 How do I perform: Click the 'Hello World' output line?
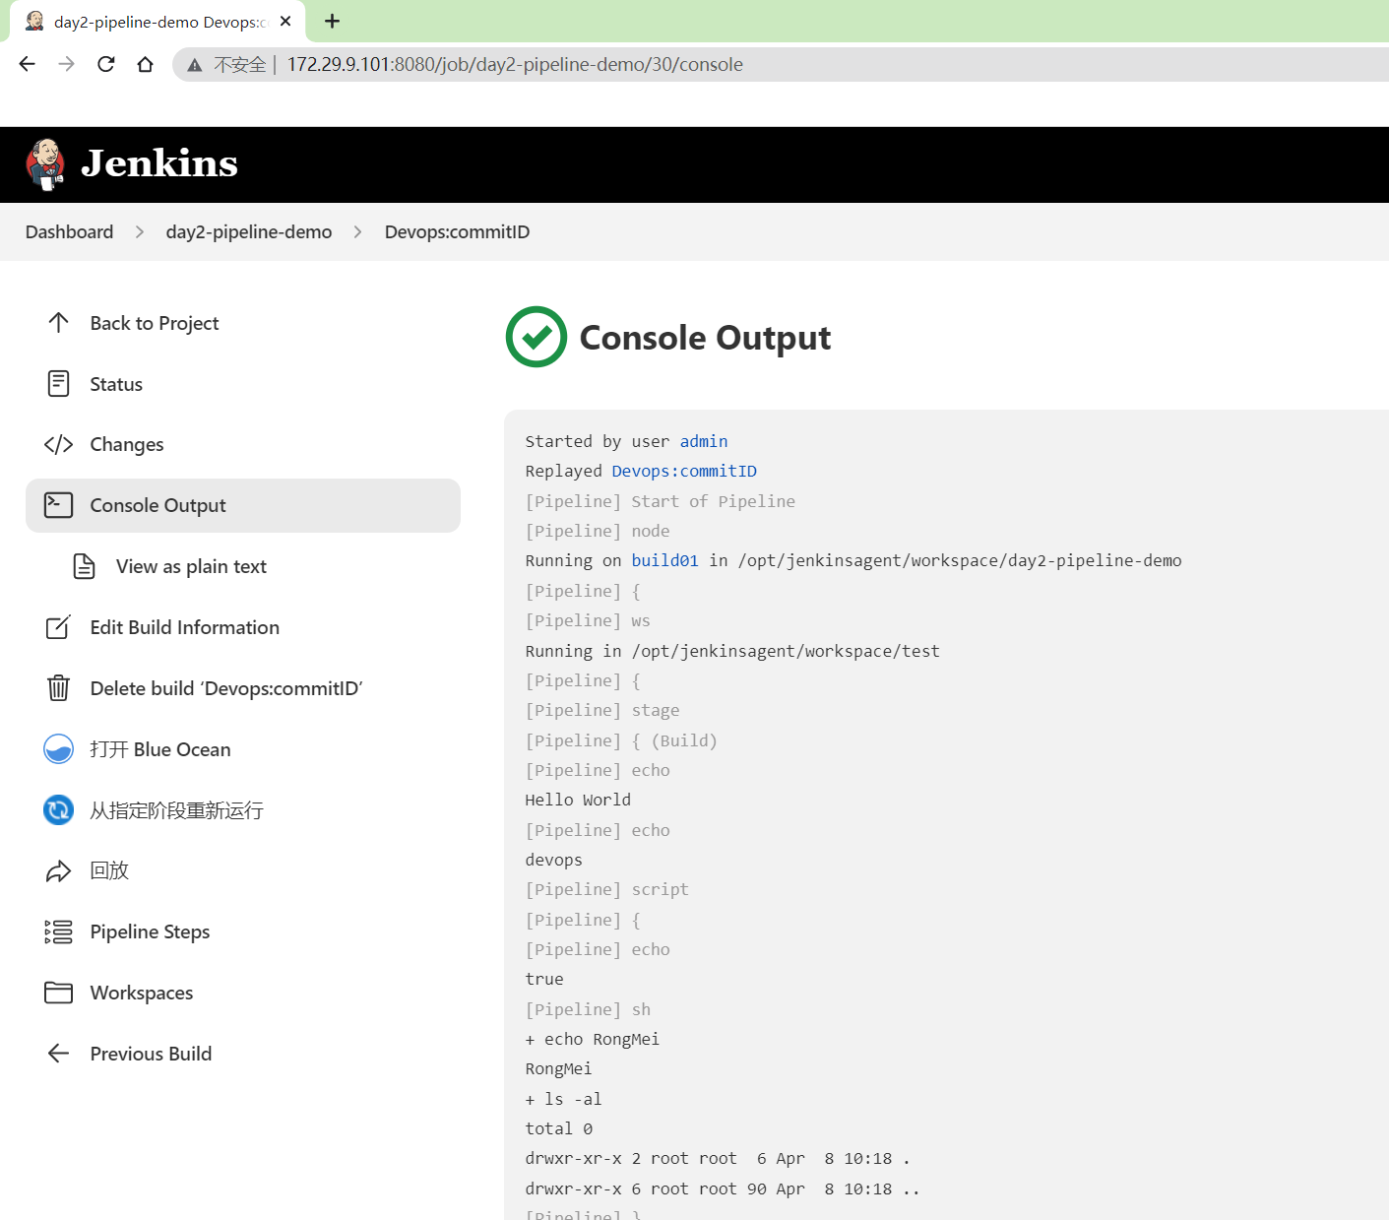[578, 800]
